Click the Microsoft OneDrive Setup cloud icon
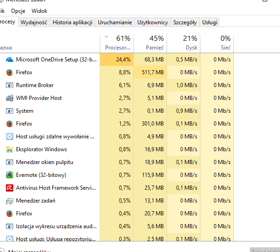The width and height of the screenshot is (280, 252). (x=10, y=60)
